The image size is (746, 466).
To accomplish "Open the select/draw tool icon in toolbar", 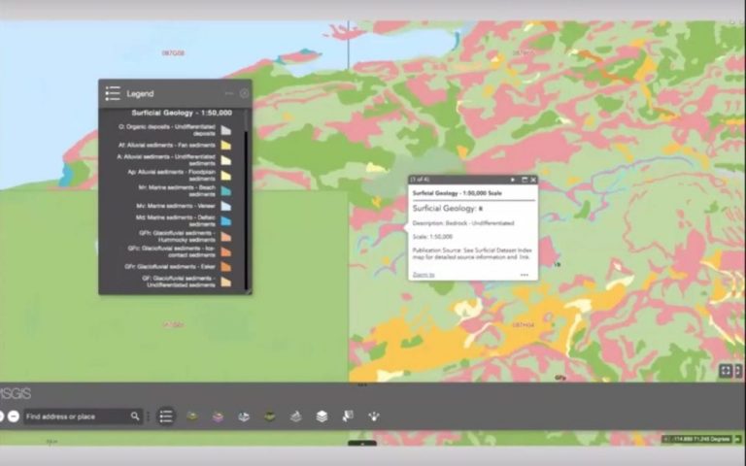I will coord(348,416).
